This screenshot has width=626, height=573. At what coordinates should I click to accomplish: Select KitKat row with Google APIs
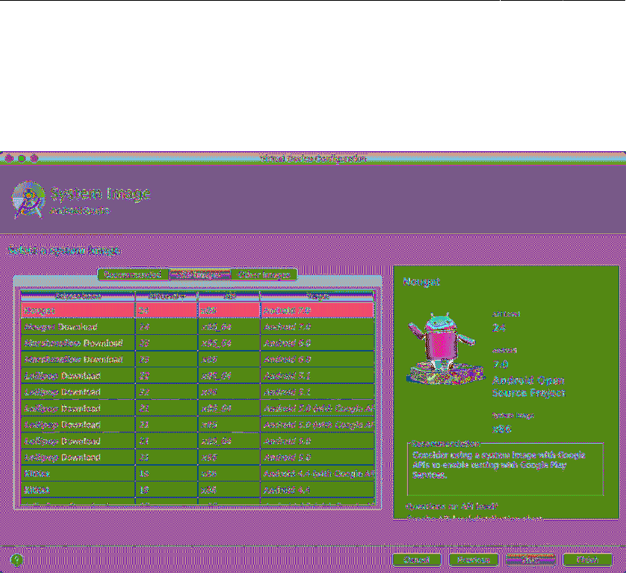(x=198, y=473)
